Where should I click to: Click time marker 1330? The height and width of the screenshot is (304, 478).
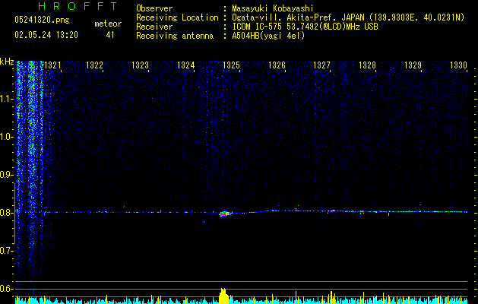click(458, 65)
